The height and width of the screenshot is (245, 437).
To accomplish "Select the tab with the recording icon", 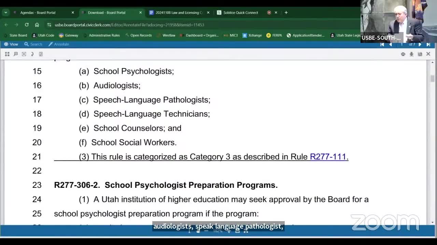I will point(269,13).
